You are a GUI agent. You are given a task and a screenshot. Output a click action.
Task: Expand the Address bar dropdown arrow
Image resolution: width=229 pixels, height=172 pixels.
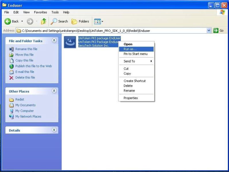point(209,30)
